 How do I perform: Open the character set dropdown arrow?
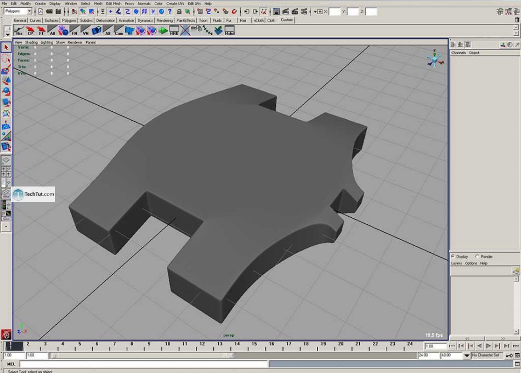pos(467,355)
